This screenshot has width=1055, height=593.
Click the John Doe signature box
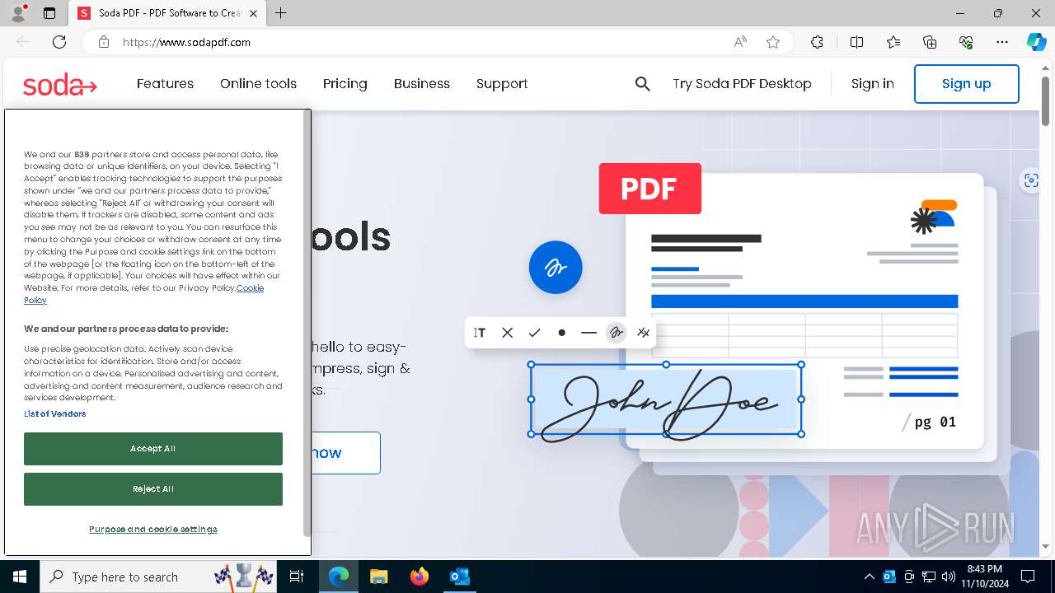point(666,400)
